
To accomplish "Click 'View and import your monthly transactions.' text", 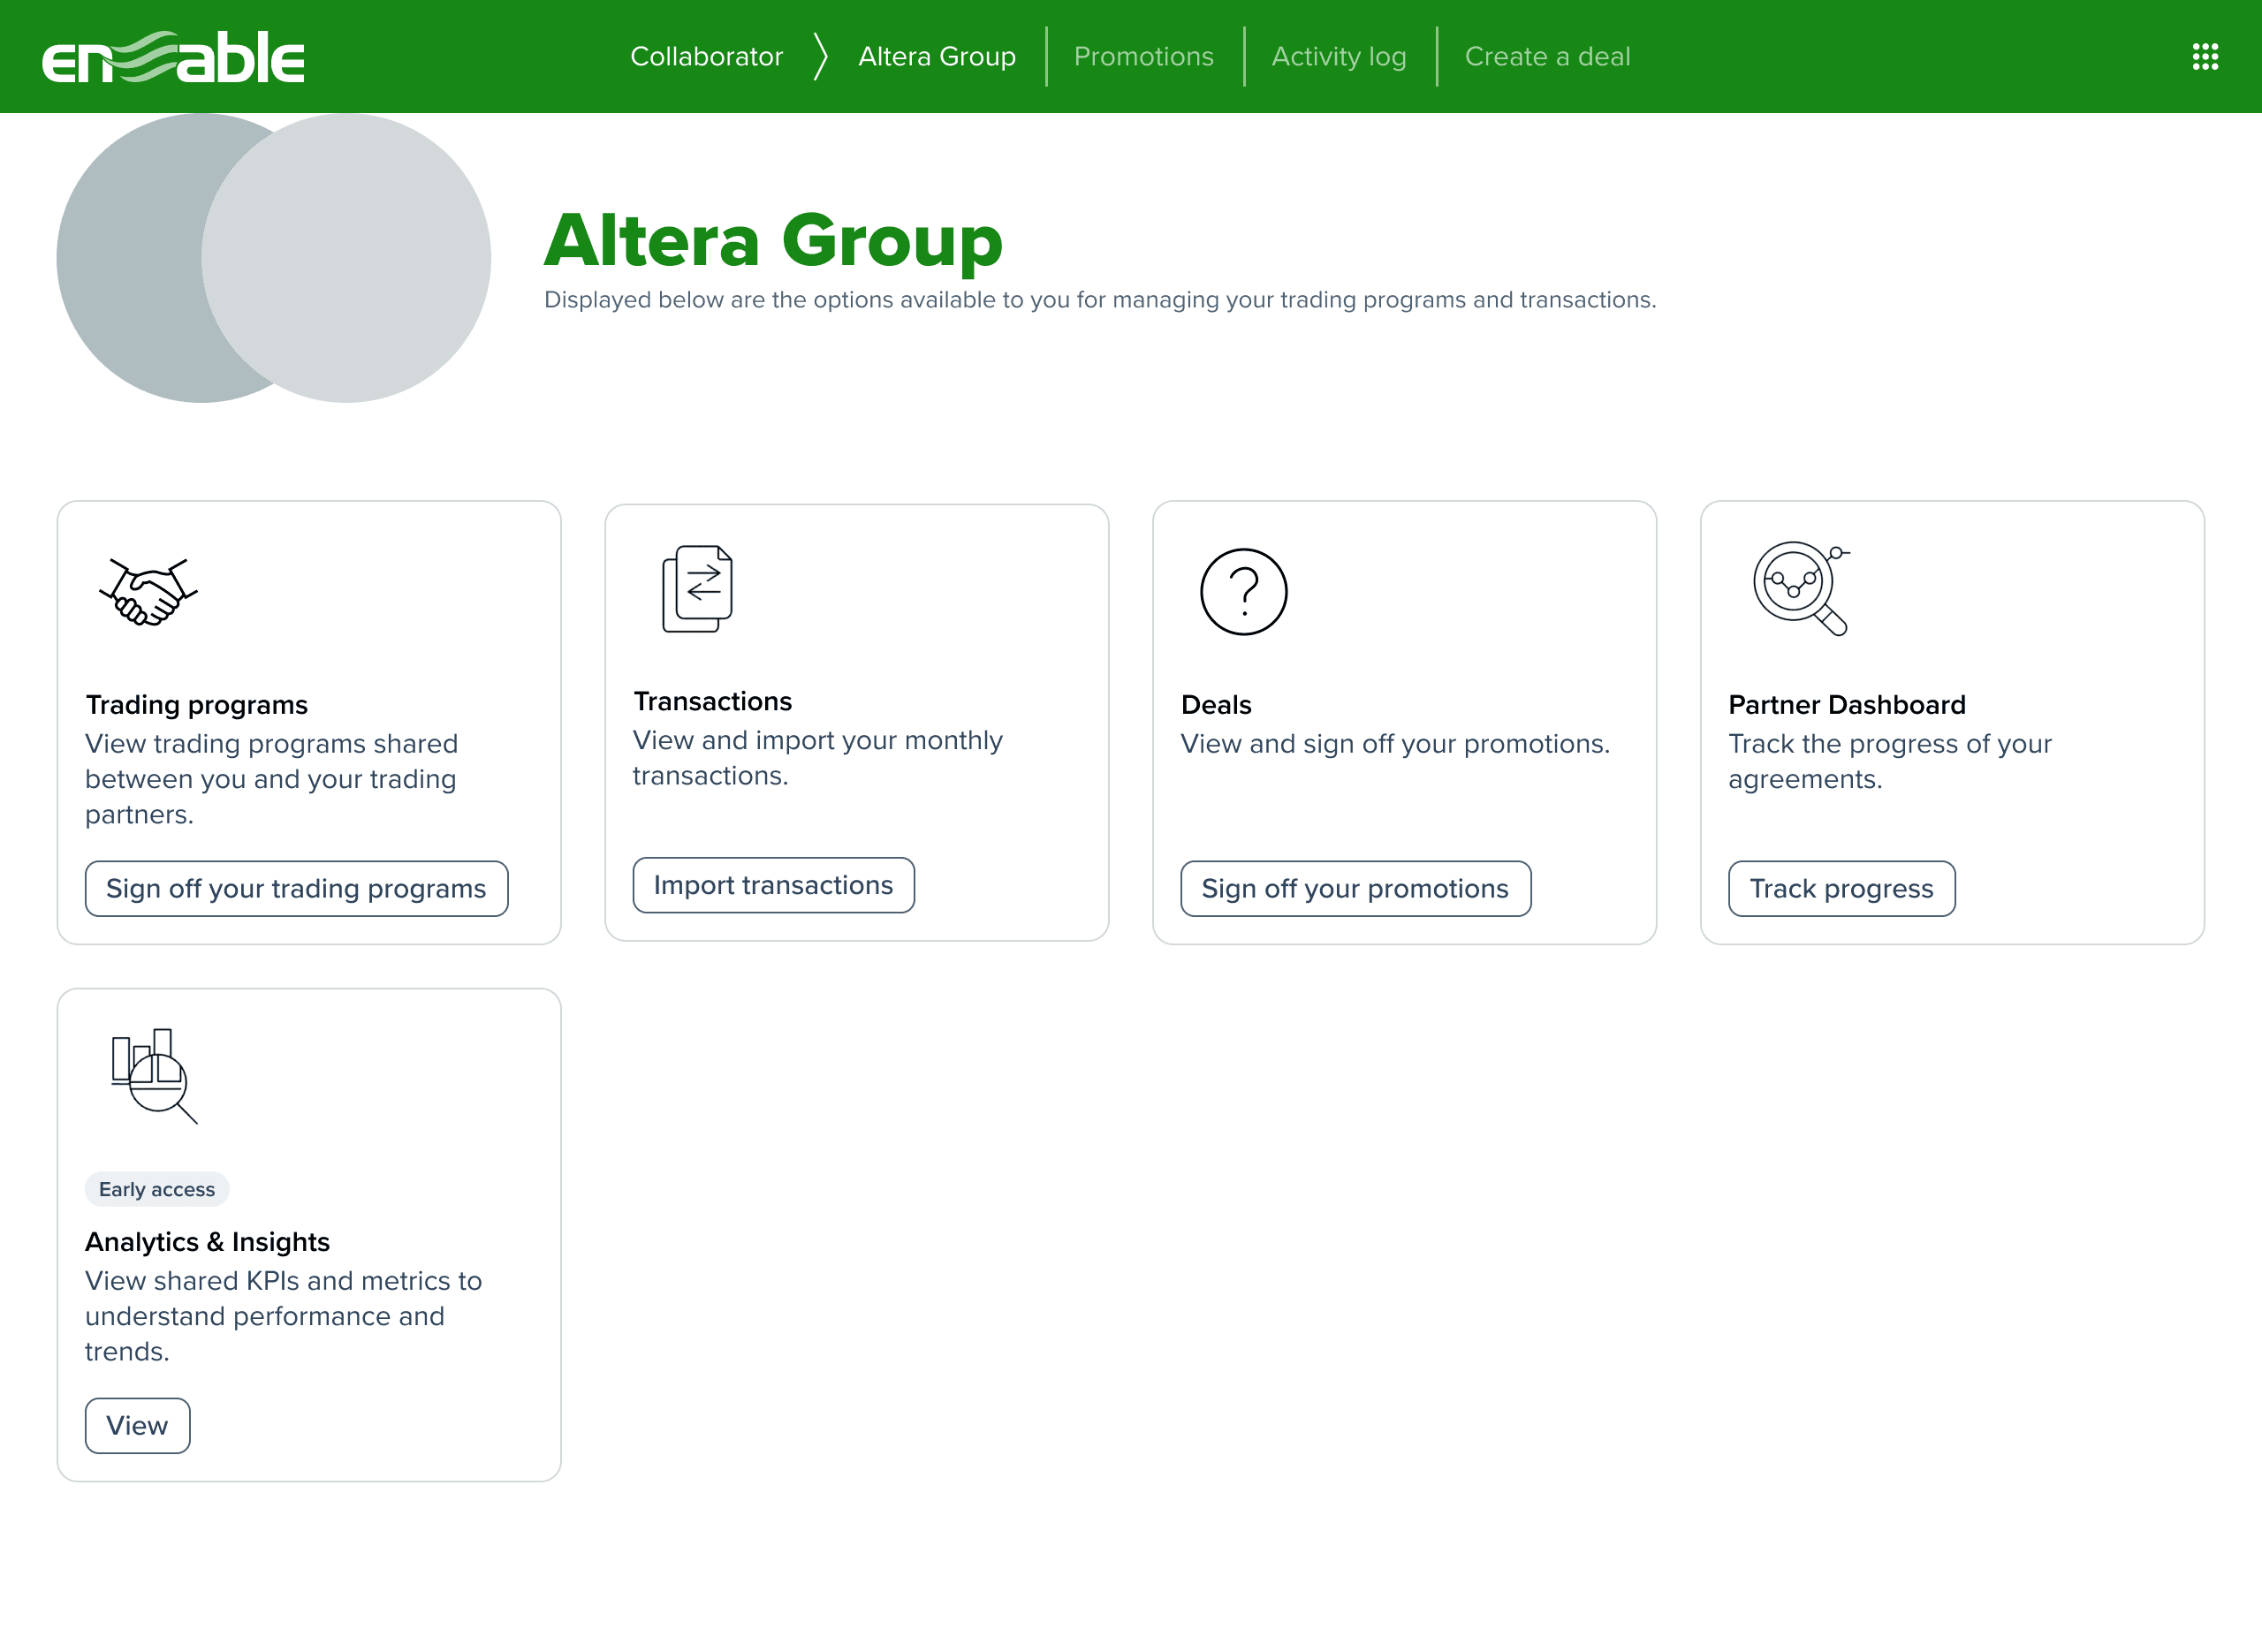I will (x=817, y=758).
